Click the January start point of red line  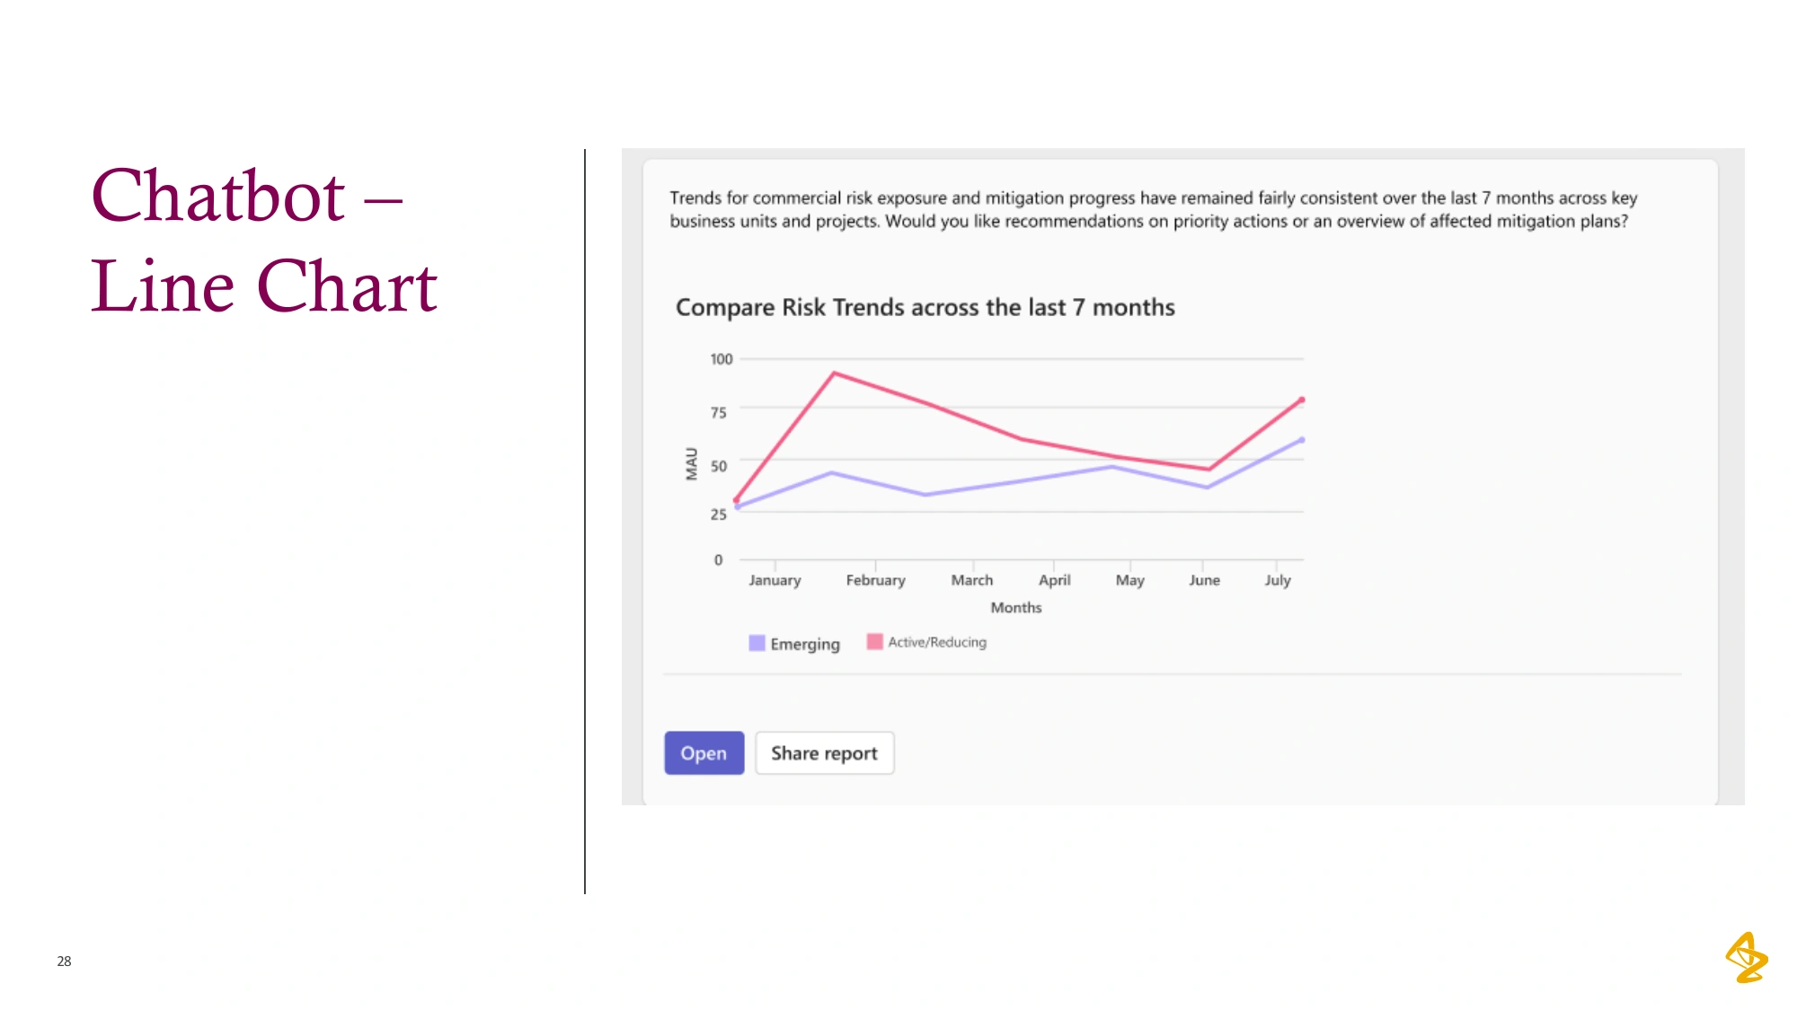coord(737,500)
